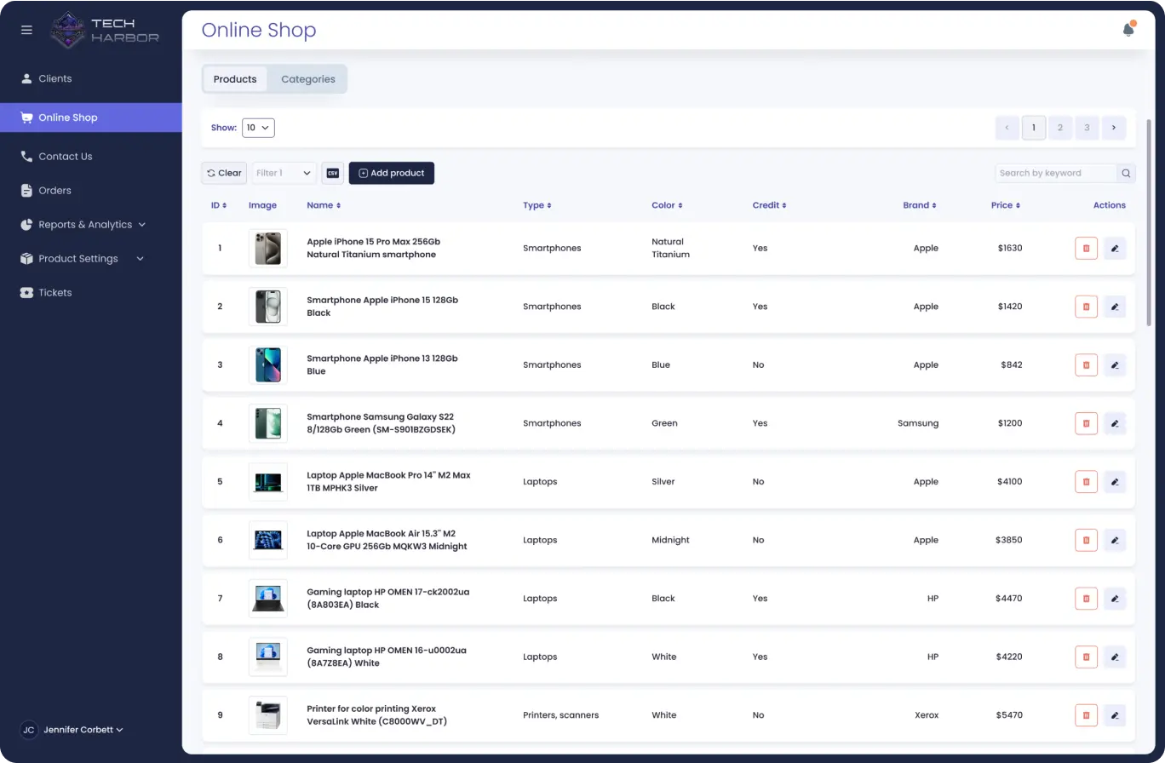This screenshot has width=1165, height=763.
Task: Focus the Search by keyword field
Action: [1055, 173]
